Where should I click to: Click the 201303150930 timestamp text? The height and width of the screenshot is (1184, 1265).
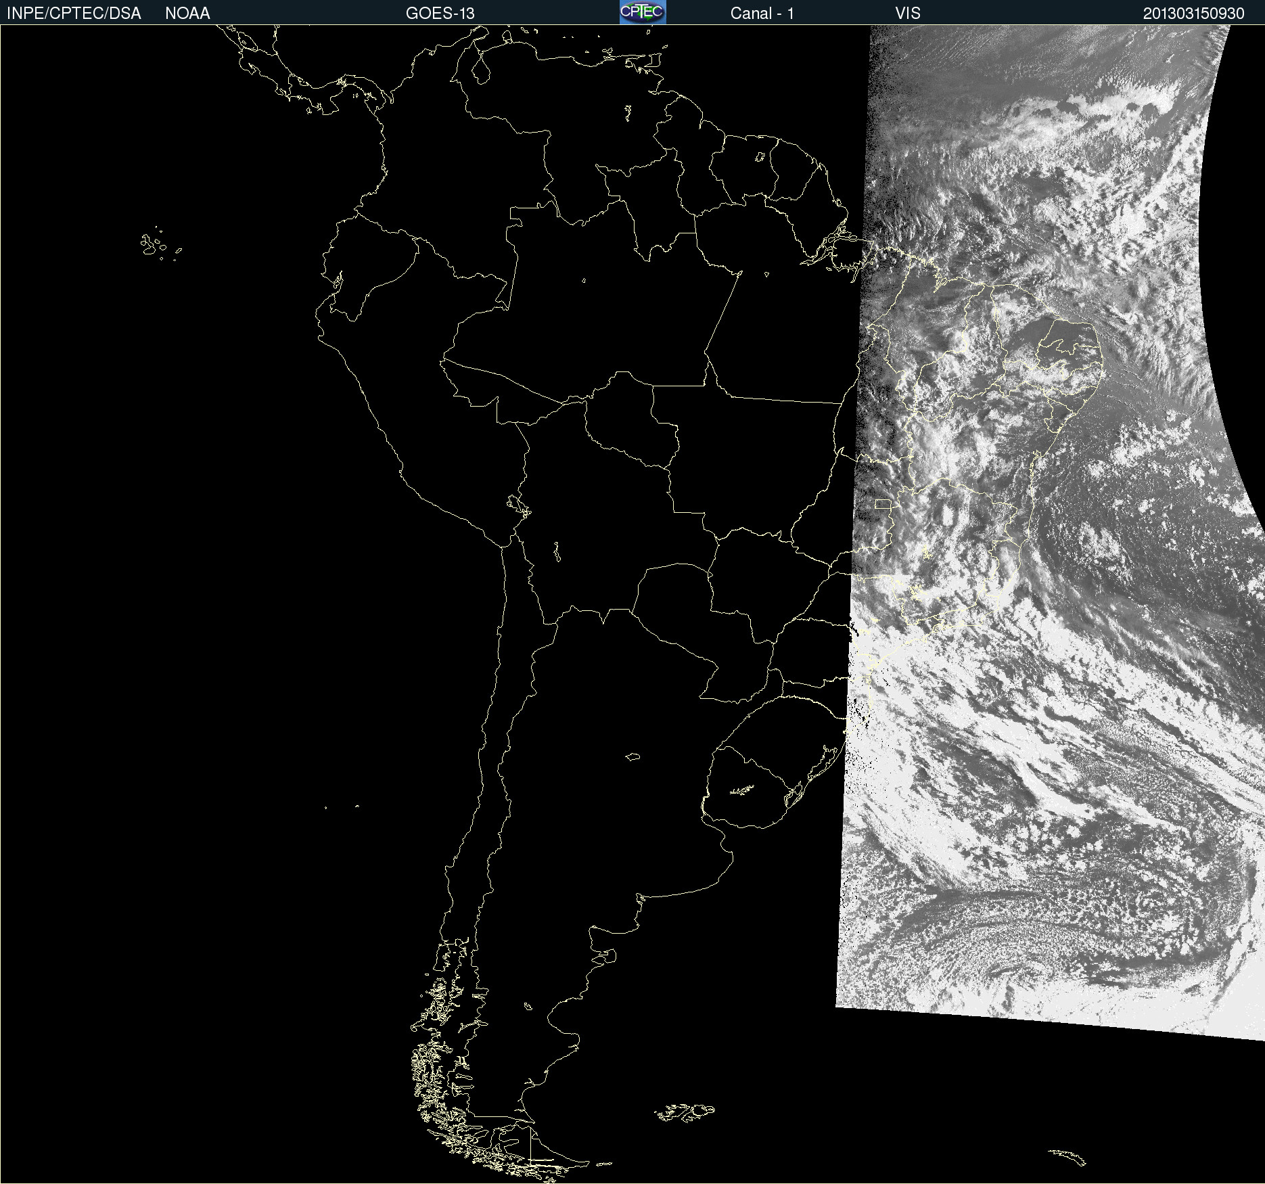click(x=1193, y=14)
